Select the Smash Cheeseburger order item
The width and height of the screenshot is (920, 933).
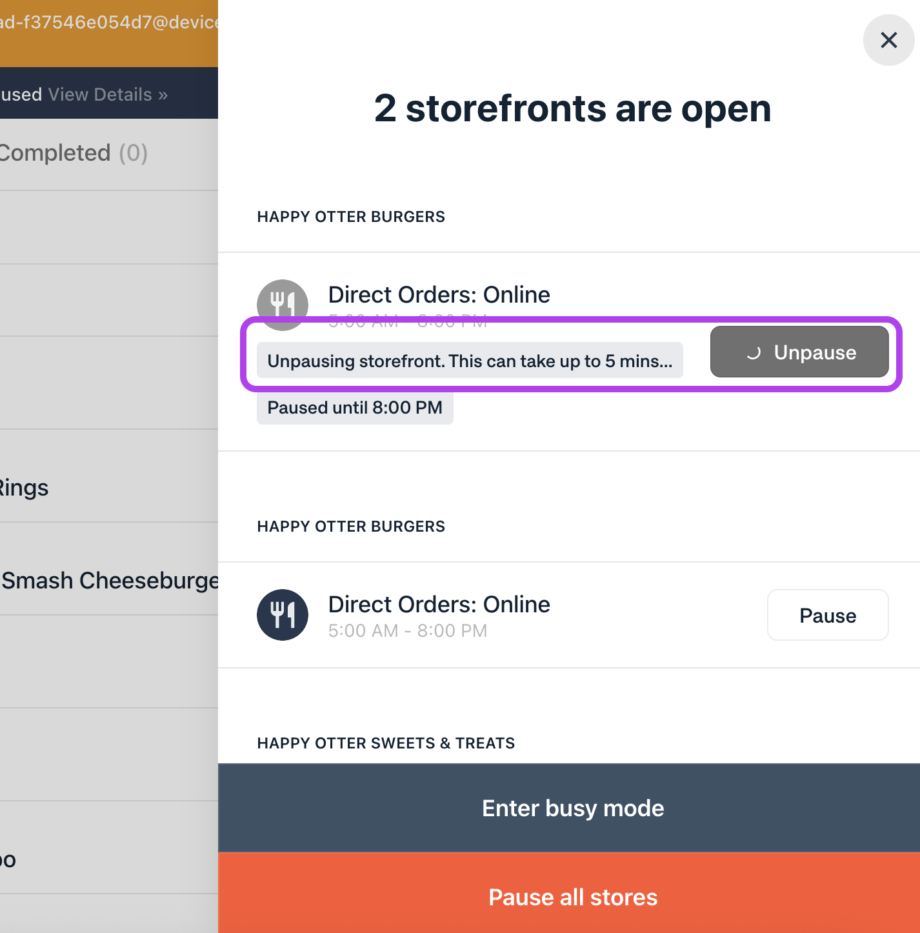(x=110, y=580)
